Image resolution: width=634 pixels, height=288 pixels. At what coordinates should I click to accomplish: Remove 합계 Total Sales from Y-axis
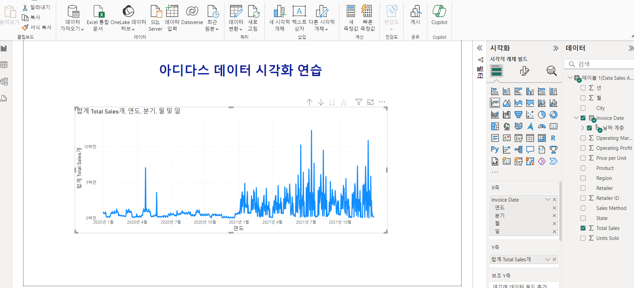554,259
